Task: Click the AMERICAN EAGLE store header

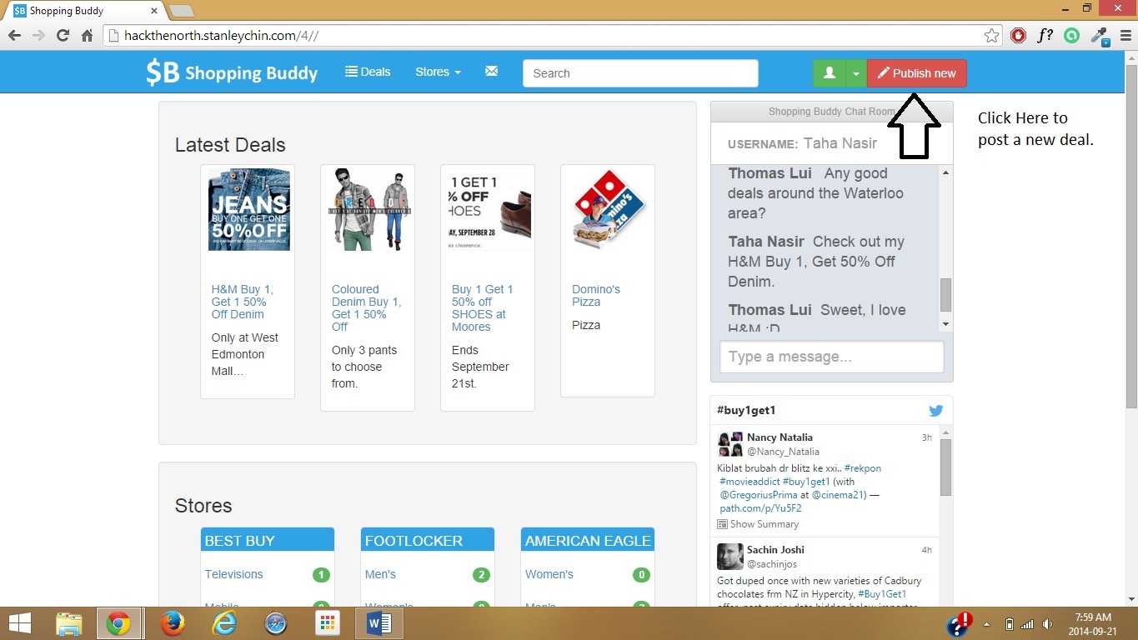Action: [588, 540]
